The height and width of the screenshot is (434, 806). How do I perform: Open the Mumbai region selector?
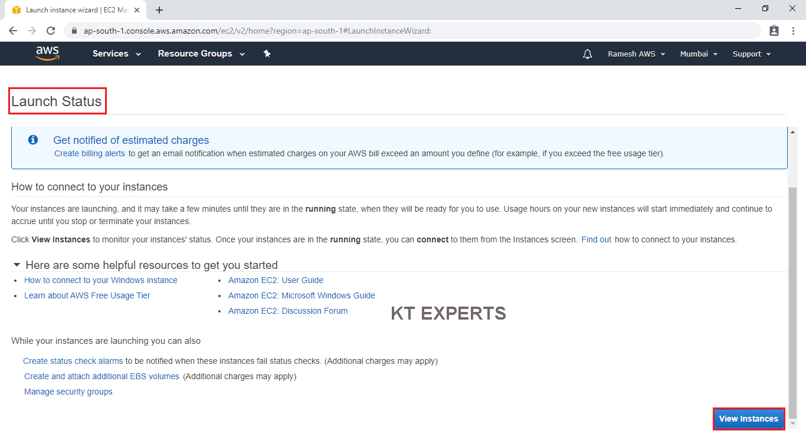pos(699,54)
